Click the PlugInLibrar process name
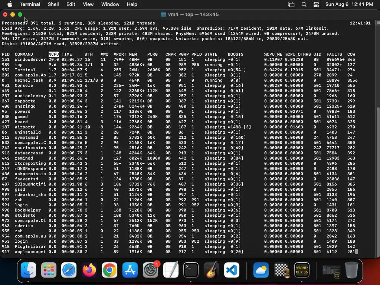380x285 pixels. [x=30, y=246]
